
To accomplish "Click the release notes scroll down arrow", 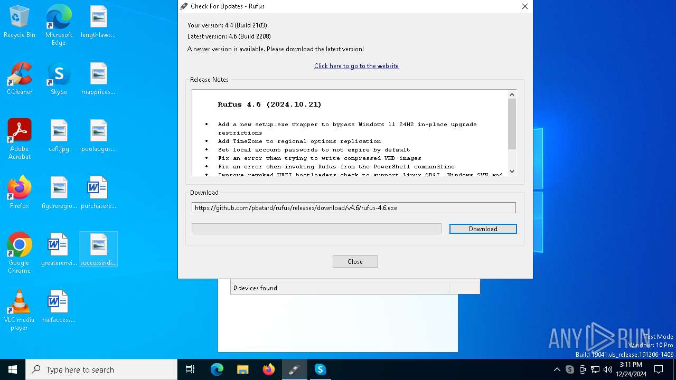I will pyautogui.click(x=512, y=171).
